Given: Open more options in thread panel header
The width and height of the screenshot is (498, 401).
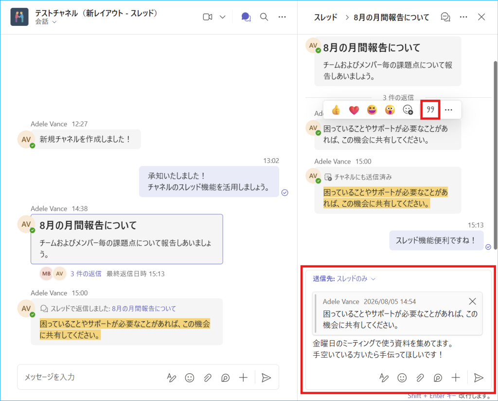Looking at the screenshot, I should point(463,17).
